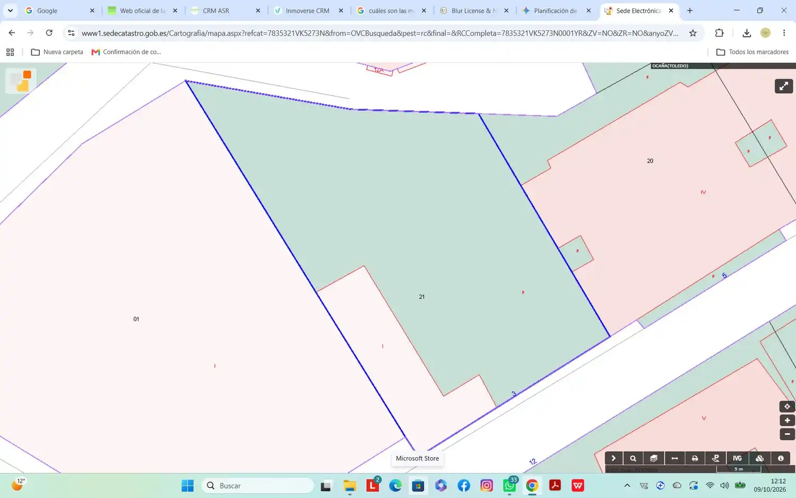This screenshot has height=498, width=796.
Task: Open the base map selector thumbnail
Action: coord(21,81)
